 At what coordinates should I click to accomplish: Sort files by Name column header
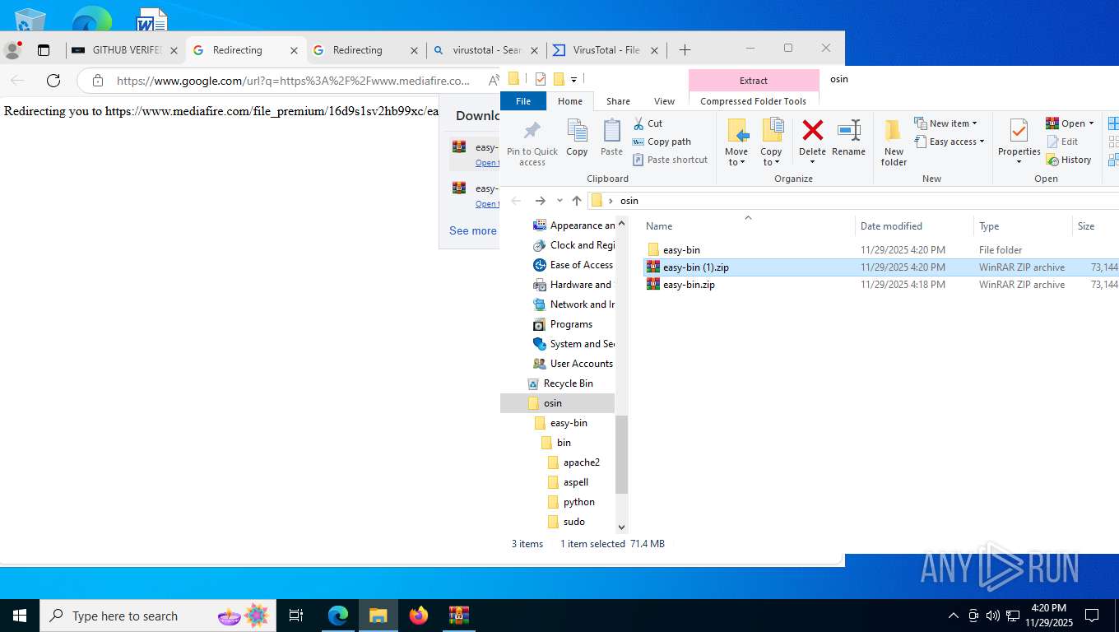[x=747, y=226]
